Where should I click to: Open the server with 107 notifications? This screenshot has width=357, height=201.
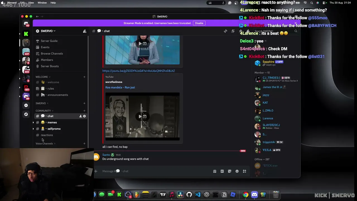click(26, 87)
